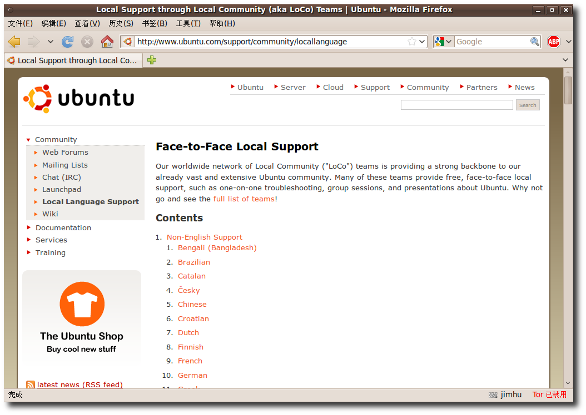Click the Stop loading icon
This screenshot has width=586, height=415.
click(87, 42)
